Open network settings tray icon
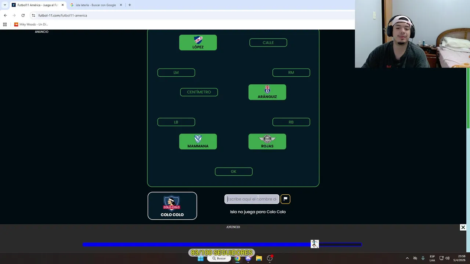The height and width of the screenshot is (264, 470). [441, 258]
